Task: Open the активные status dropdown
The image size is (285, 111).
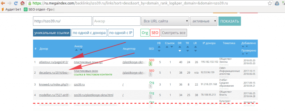Action: [x=203, y=21]
